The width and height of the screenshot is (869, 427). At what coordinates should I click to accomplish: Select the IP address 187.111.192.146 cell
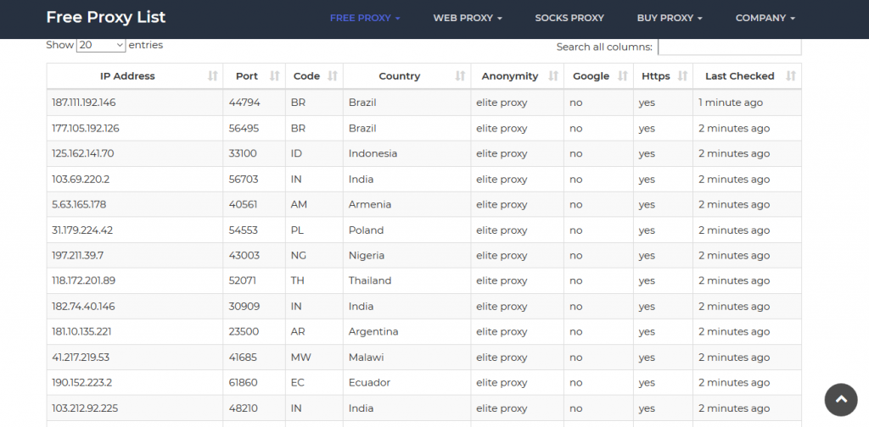point(84,103)
